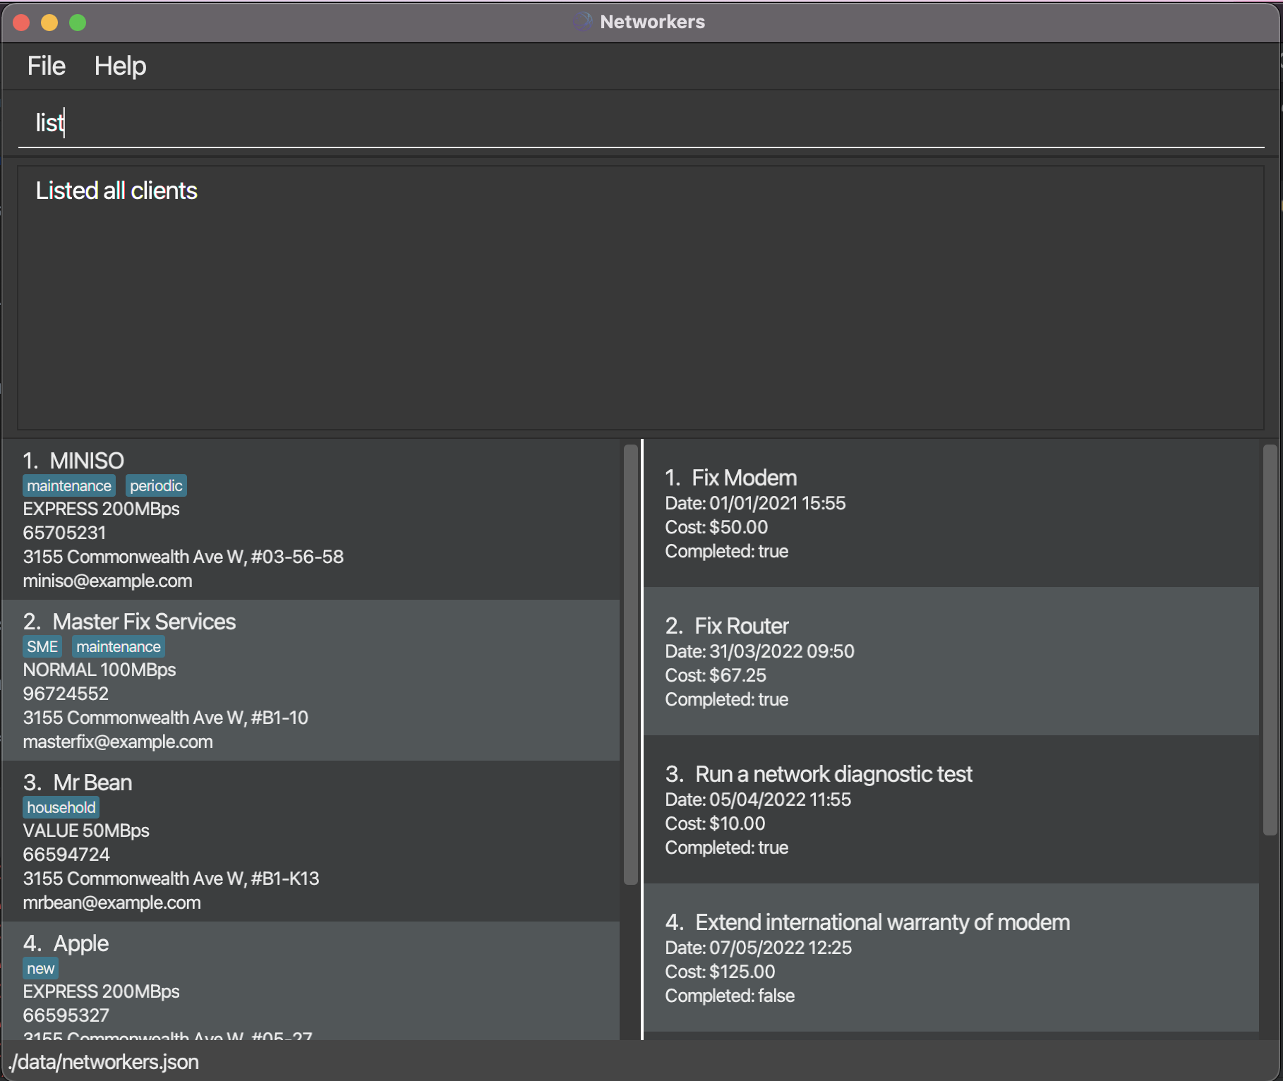
Task: Click the command input field containing 'list'
Action: click(641, 123)
